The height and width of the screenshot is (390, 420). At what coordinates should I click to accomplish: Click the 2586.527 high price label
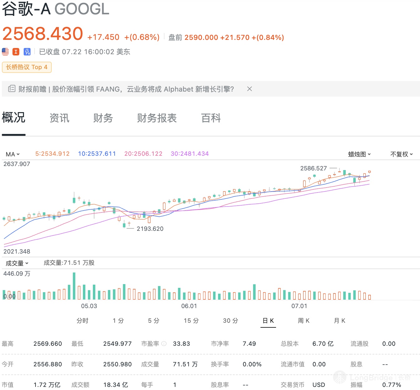click(313, 168)
